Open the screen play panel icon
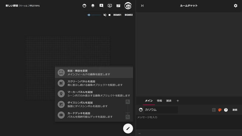The height and width of the screenshot is (136, 242). [110, 6]
